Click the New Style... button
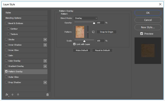The width and height of the screenshot is (165, 101). 148,27
